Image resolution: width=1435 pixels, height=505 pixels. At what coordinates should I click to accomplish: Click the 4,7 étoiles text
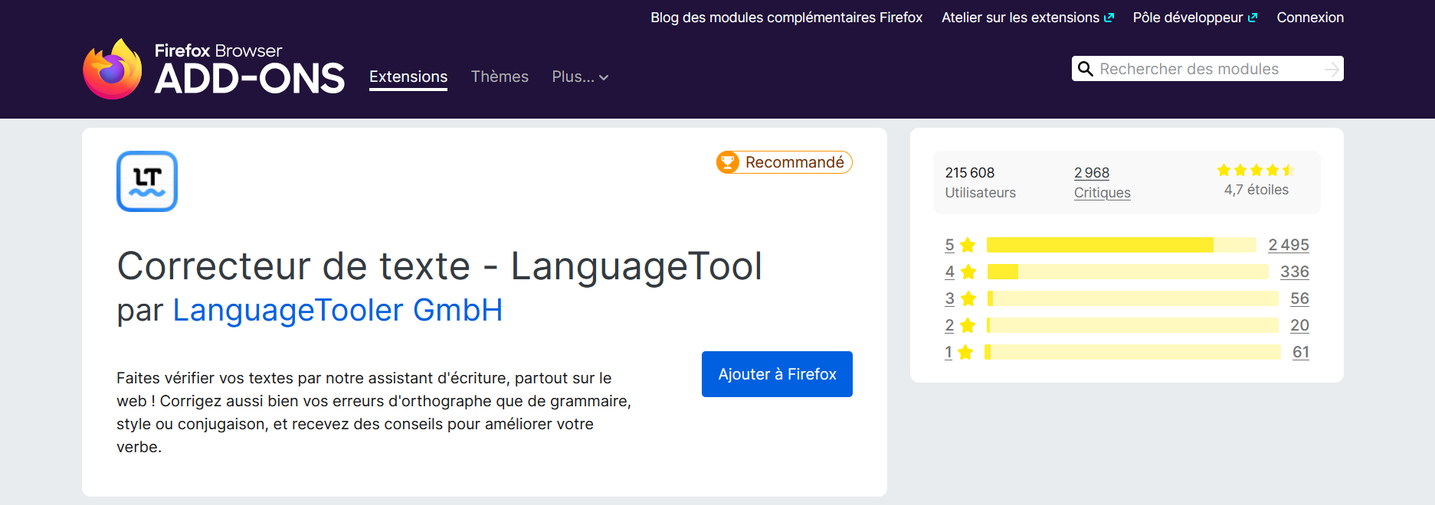coord(1256,190)
